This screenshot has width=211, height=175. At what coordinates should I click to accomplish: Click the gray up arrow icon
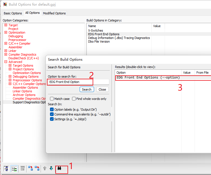point(45,168)
